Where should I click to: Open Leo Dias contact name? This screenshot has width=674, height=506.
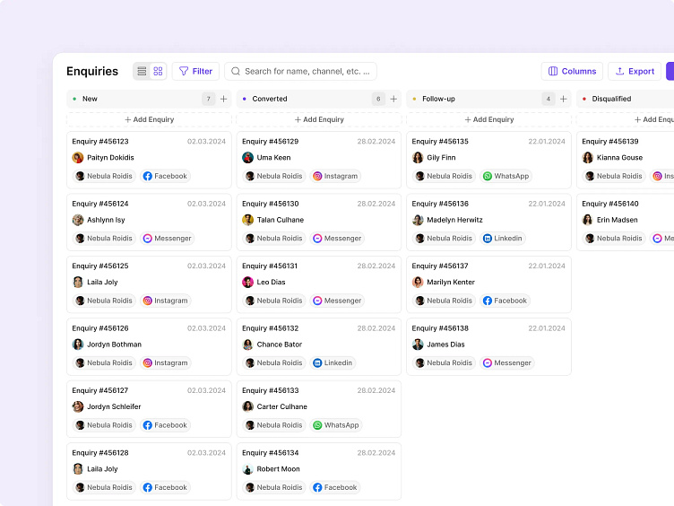(x=271, y=283)
